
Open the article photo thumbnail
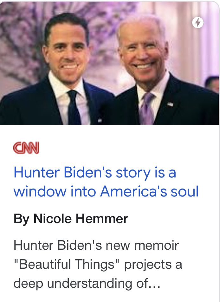[109, 63]
